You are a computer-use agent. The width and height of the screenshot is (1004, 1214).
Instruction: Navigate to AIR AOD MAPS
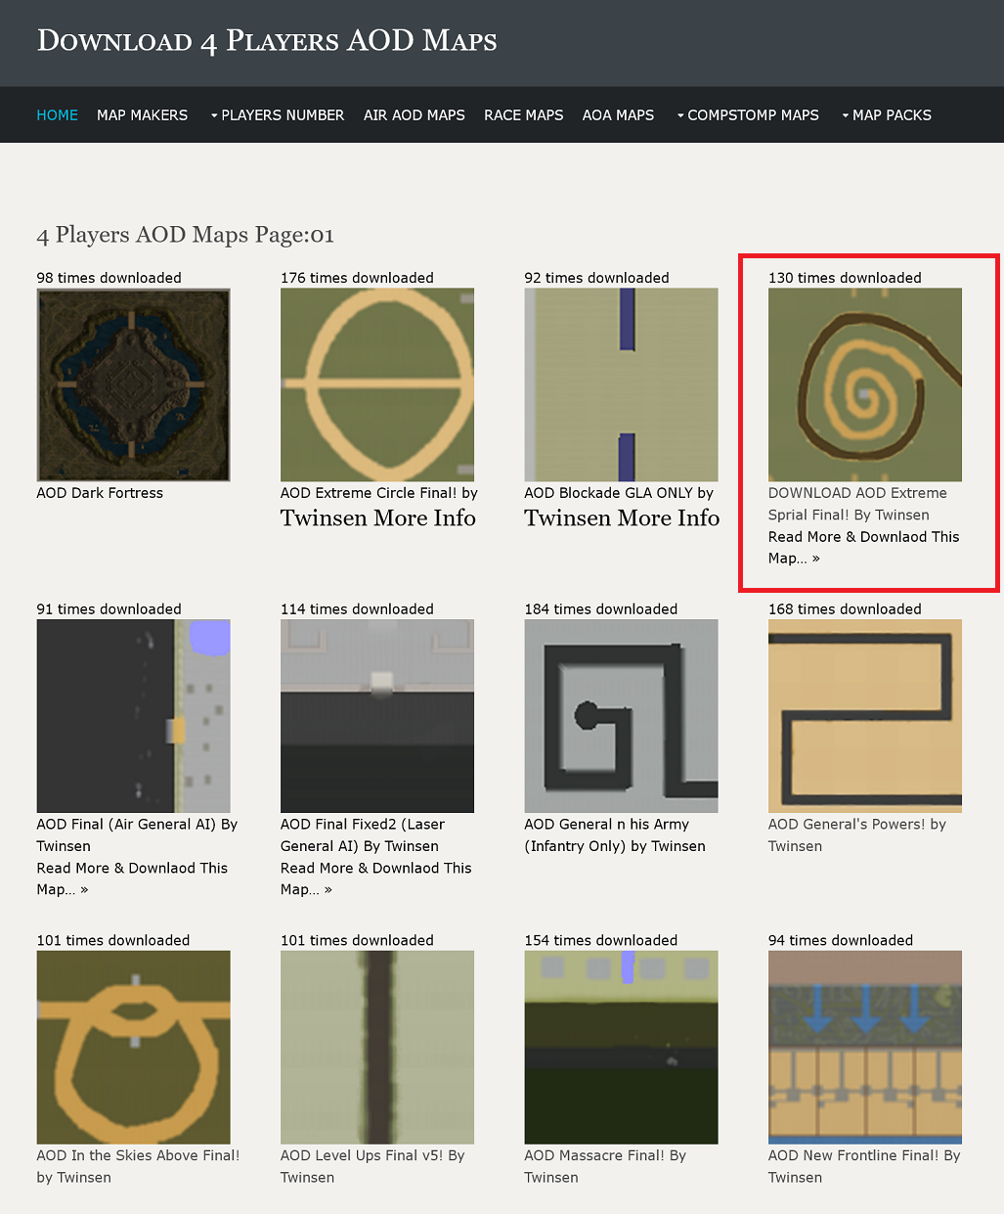point(414,115)
